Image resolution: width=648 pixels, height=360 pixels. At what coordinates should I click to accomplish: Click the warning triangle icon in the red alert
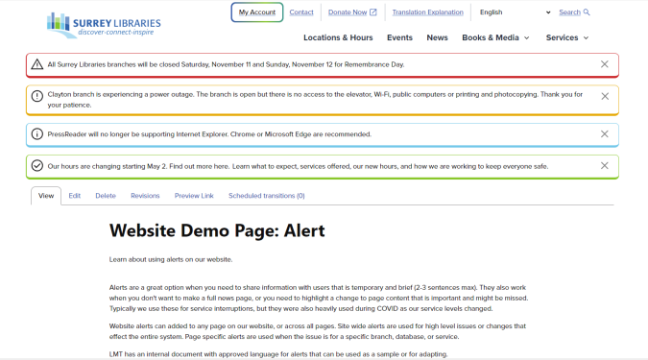(x=37, y=64)
